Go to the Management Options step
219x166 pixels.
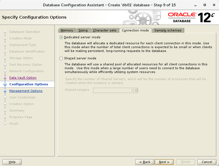[26, 91]
